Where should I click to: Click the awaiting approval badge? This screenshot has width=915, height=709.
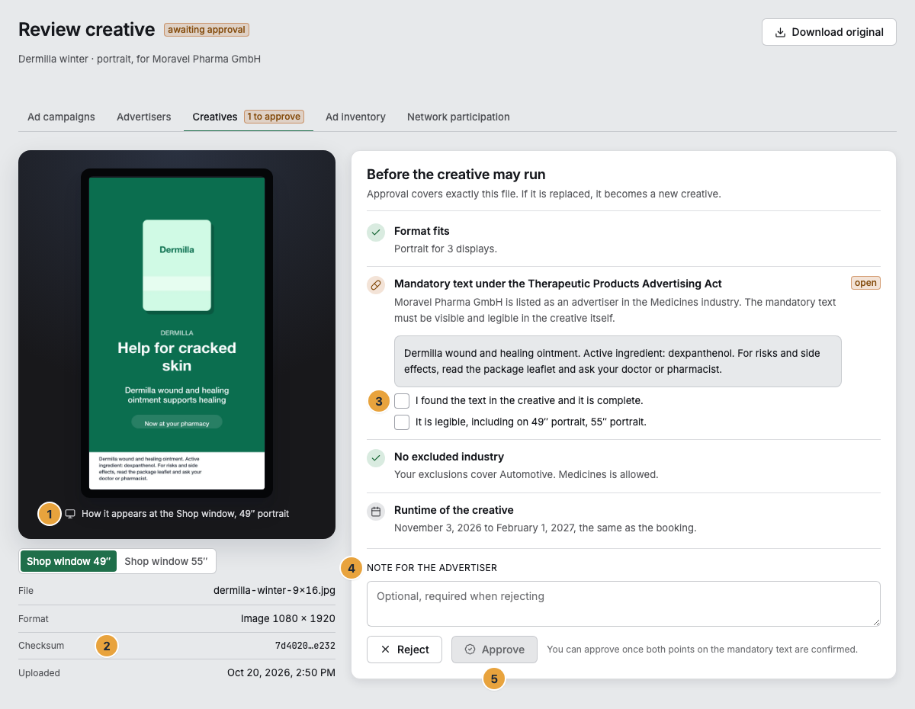[207, 30]
